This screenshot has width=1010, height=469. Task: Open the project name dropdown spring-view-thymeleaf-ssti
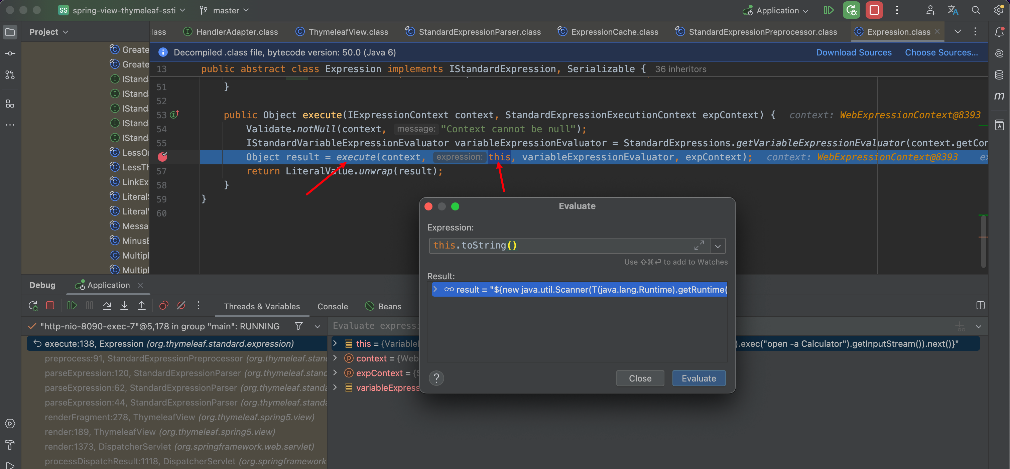(x=122, y=10)
